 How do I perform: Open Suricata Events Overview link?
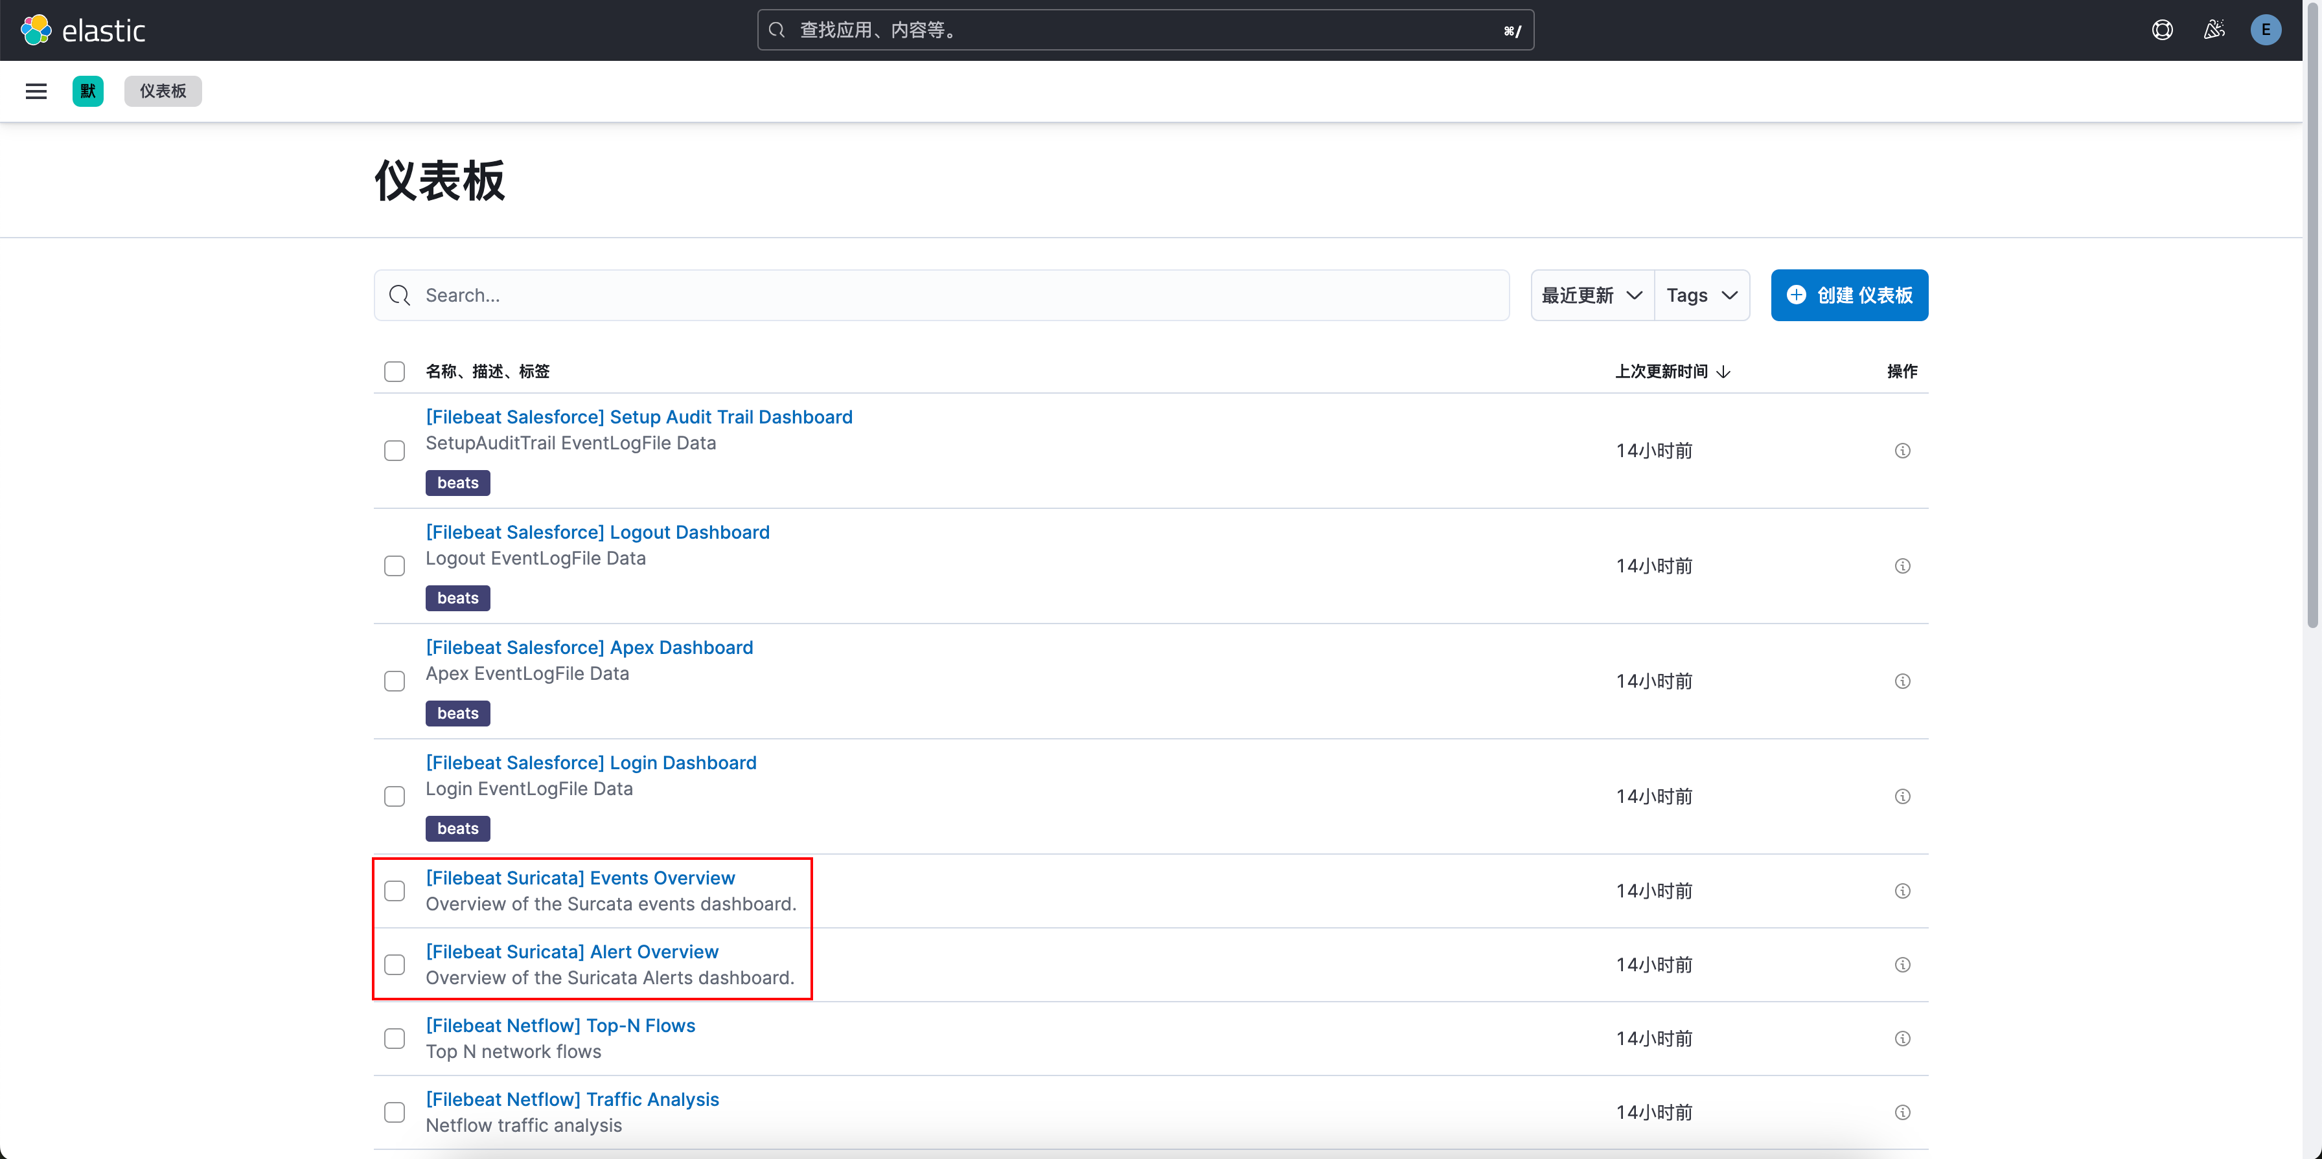point(580,878)
